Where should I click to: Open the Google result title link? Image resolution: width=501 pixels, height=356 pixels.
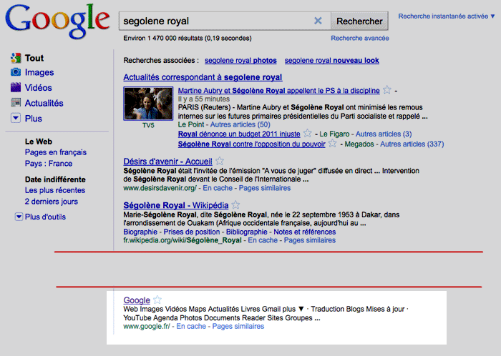(137, 300)
